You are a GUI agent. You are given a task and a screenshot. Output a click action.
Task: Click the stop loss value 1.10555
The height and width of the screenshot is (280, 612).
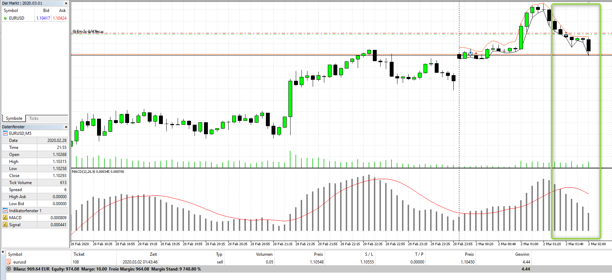(367, 262)
